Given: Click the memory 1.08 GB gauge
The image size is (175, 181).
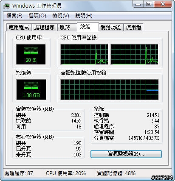Looking at the screenshot, I should point(31,89).
